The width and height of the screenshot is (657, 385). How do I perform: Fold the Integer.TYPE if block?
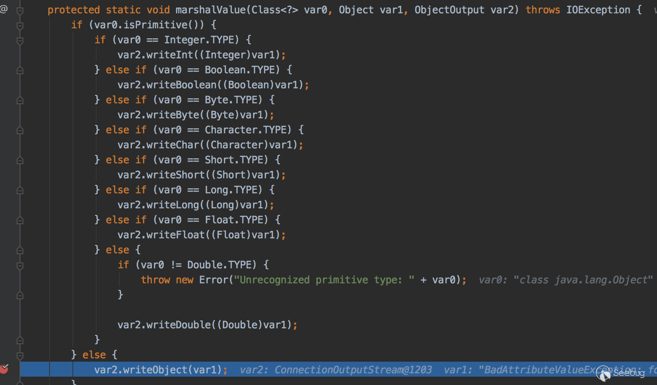pos(20,41)
